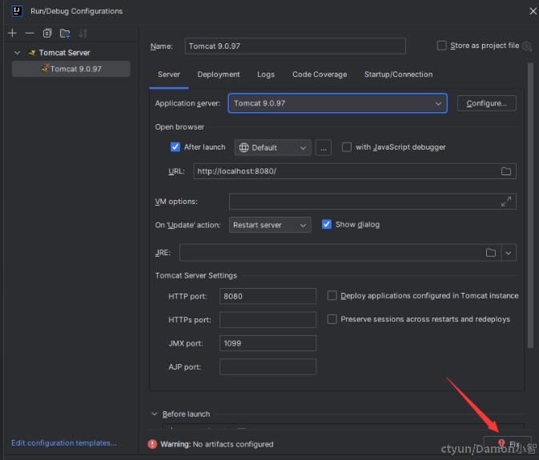The width and height of the screenshot is (539, 460).
Task: Select Tomcat 9.0.97 configuration in tree
Action: (x=71, y=69)
